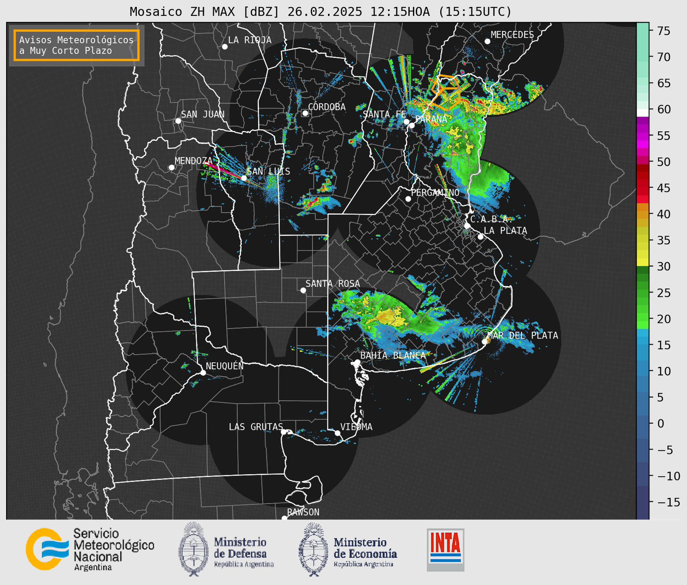687x585 pixels.
Task: Click the 60 dBZ white band on the scale
Action: point(643,112)
